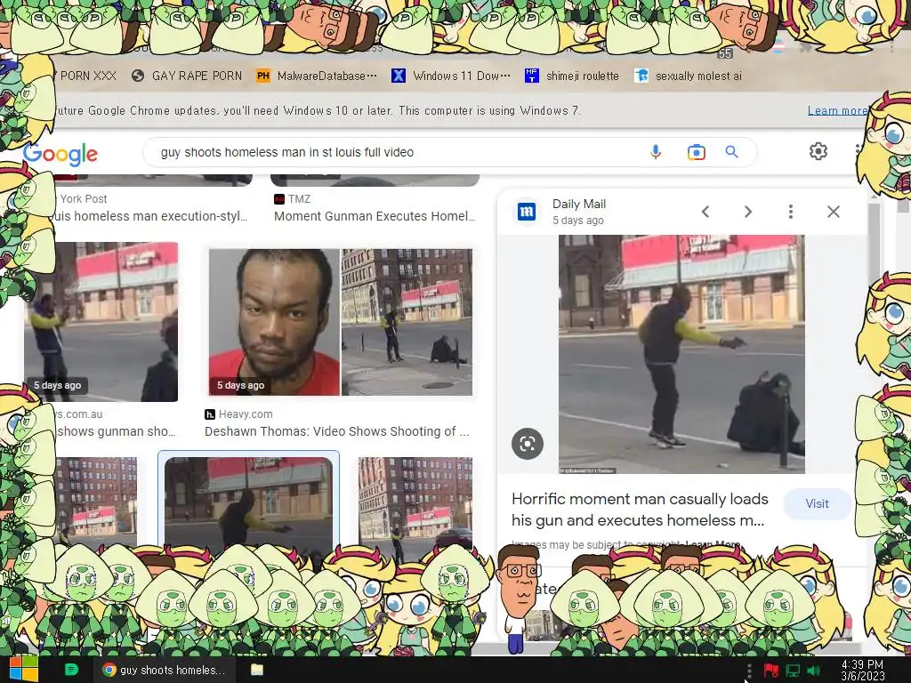Open the shimeji roulette bookmark
Image resolution: width=911 pixels, height=683 pixels.
point(572,76)
